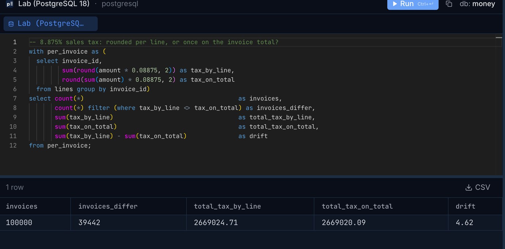Click the '1 row' result count label
The image size is (505, 249).
[15, 187]
